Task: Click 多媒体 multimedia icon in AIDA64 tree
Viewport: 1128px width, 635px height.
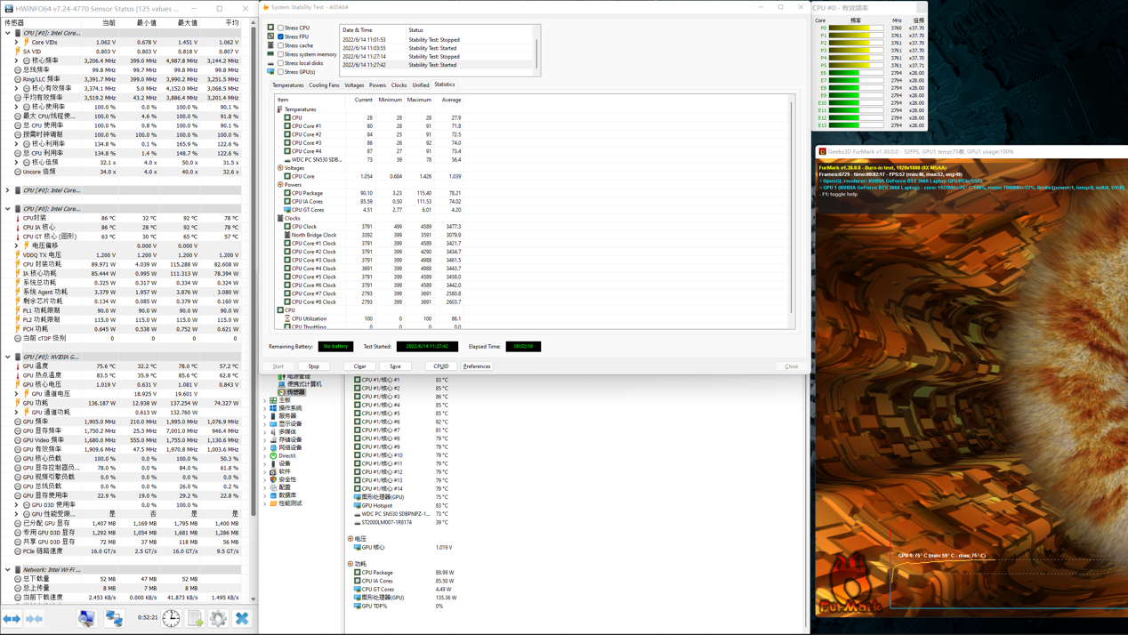Action: pos(273,432)
